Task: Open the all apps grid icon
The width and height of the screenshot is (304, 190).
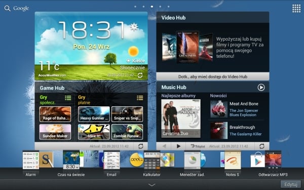Action: (x=296, y=8)
